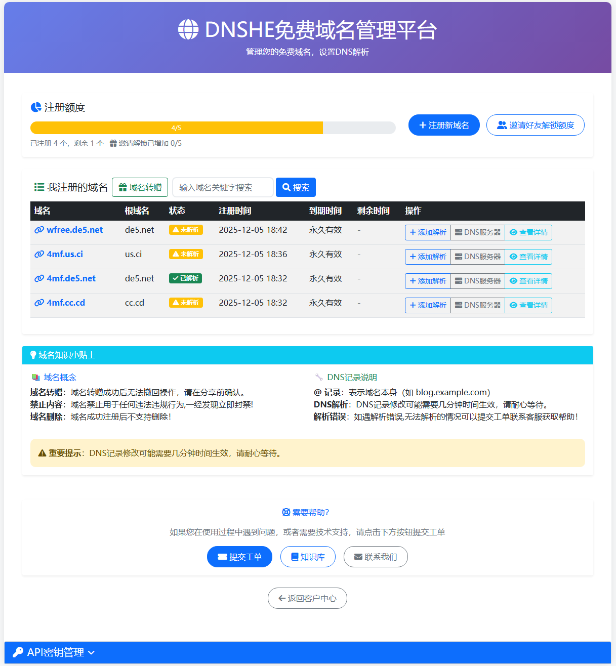Open 查看详情 for 4mf.cc.cd
Viewport: 616px width, 666px height.
[528, 305]
